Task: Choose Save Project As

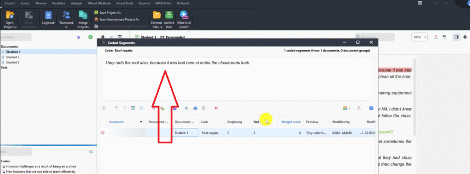Action: tap(107, 13)
